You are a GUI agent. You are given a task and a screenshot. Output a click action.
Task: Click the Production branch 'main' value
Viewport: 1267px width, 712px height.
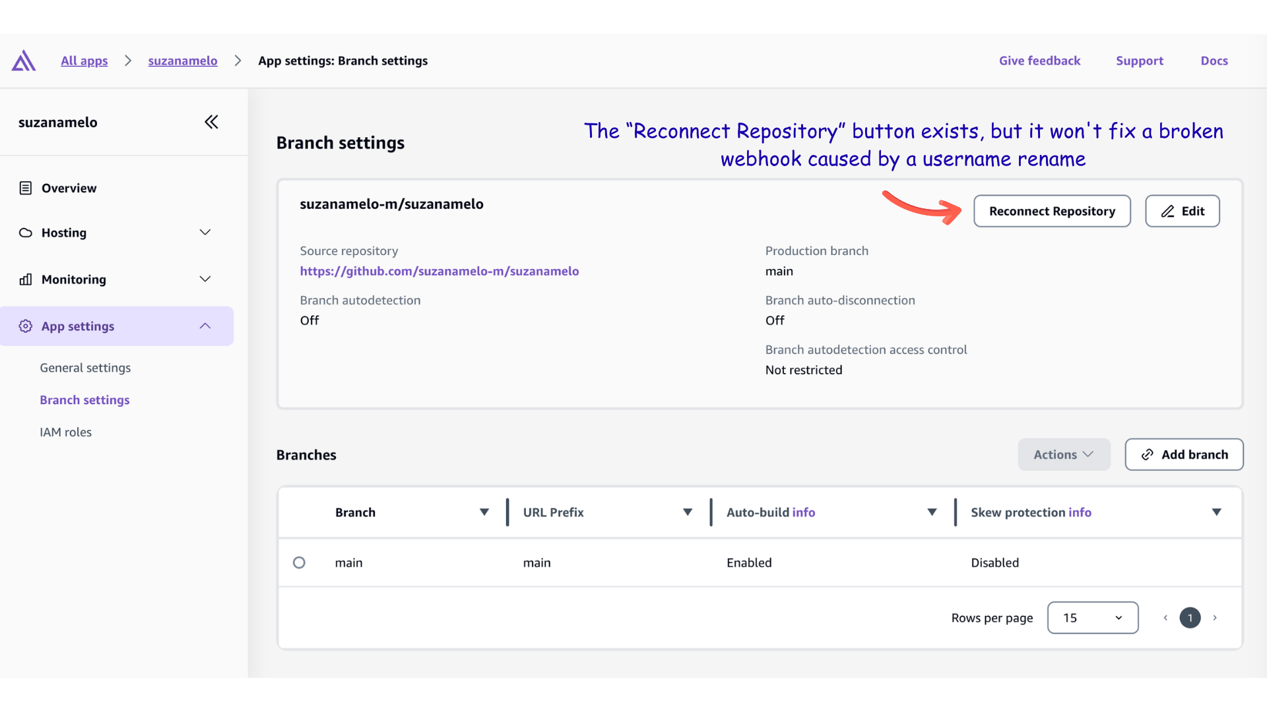pyautogui.click(x=779, y=272)
